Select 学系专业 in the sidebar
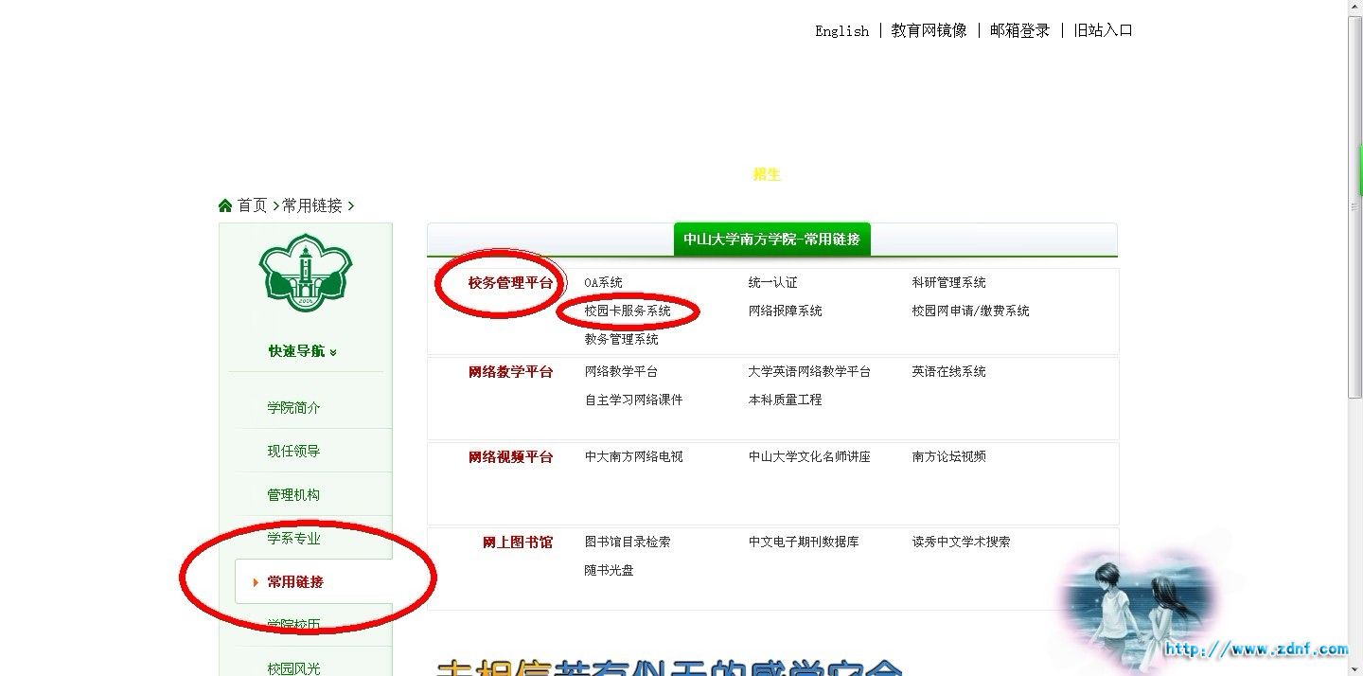 [293, 539]
